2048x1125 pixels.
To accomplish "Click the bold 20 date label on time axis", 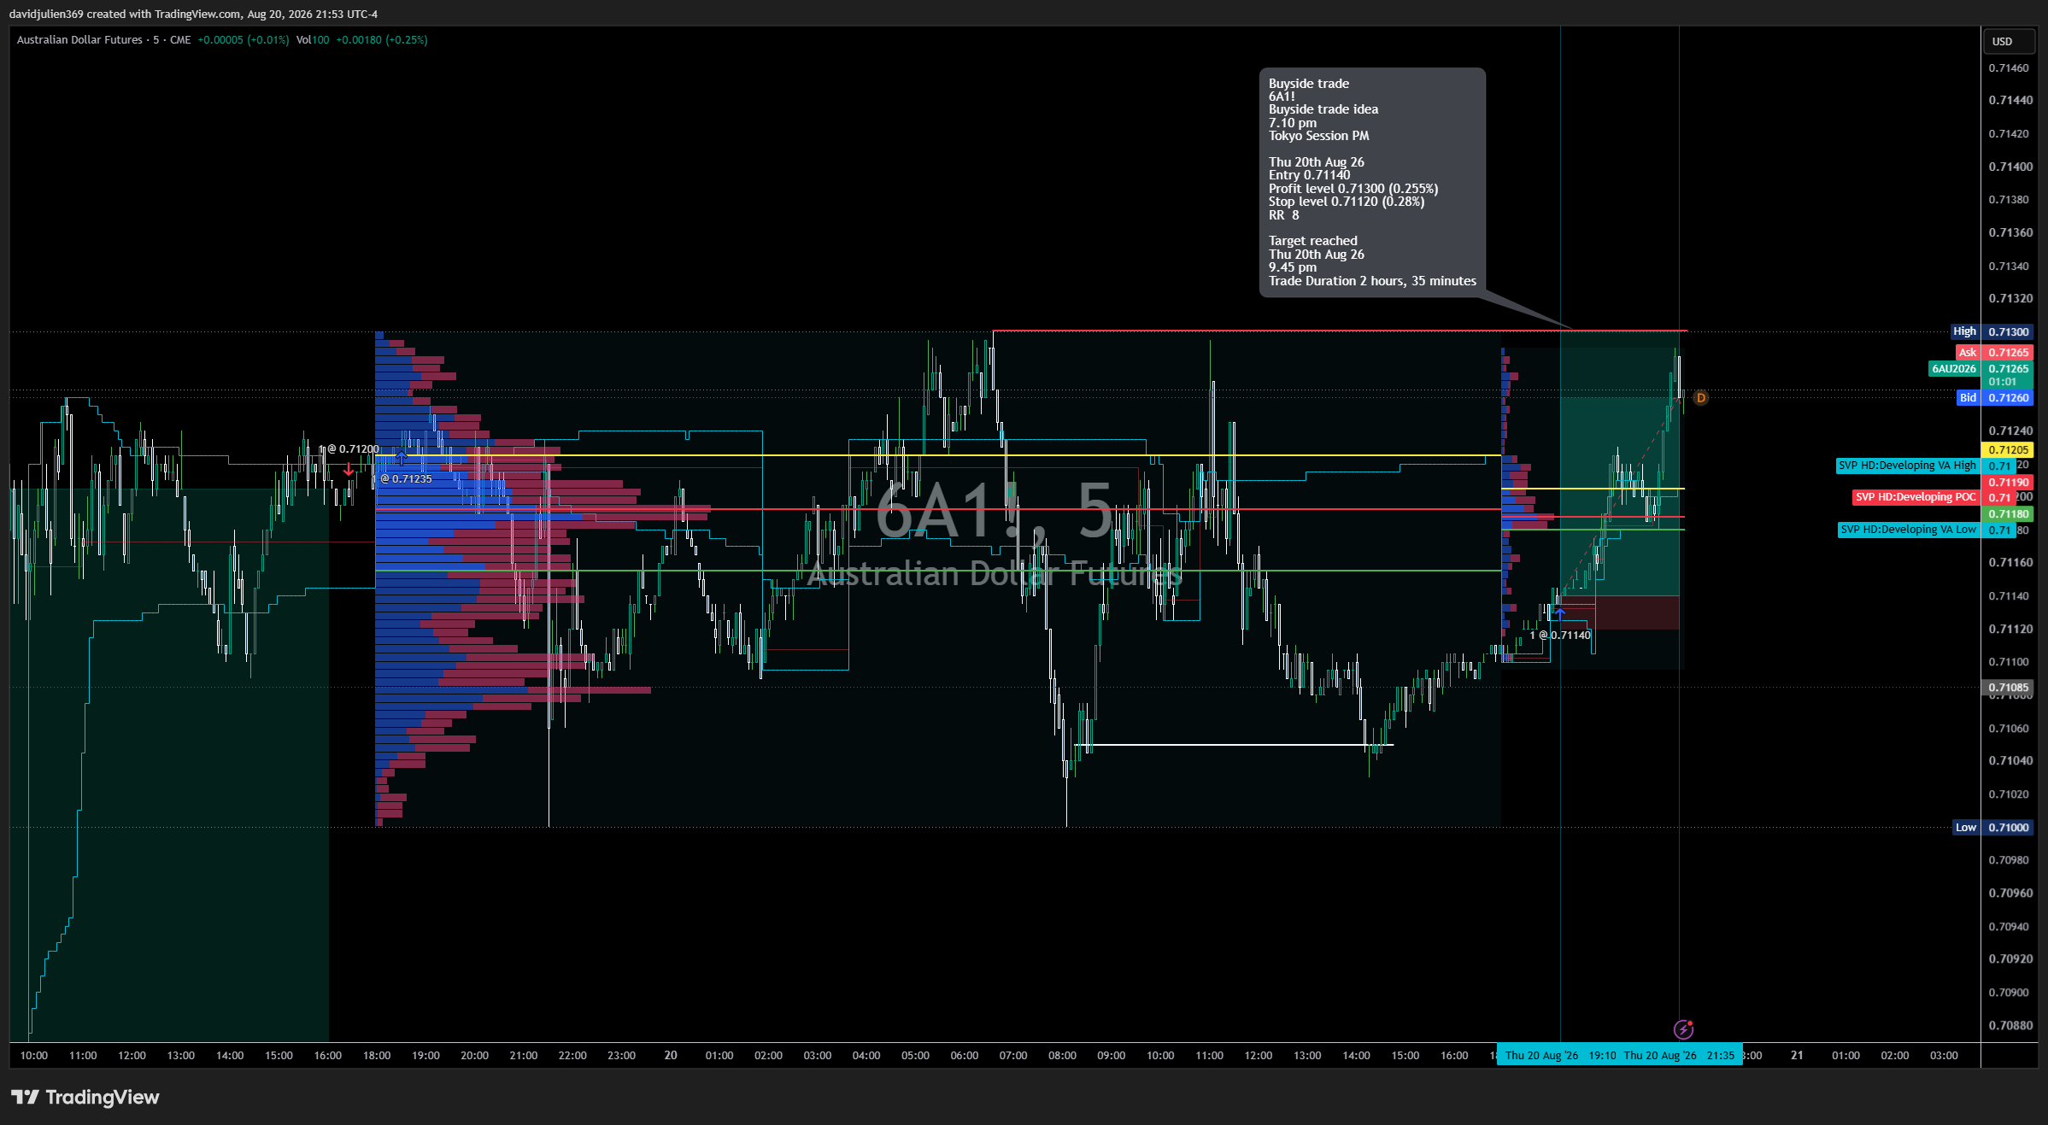I will [671, 1056].
